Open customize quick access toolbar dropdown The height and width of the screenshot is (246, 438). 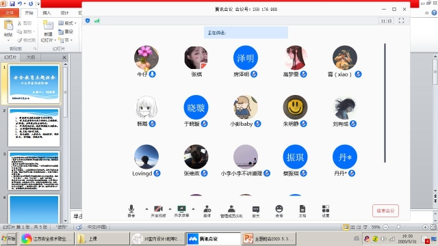38,4
